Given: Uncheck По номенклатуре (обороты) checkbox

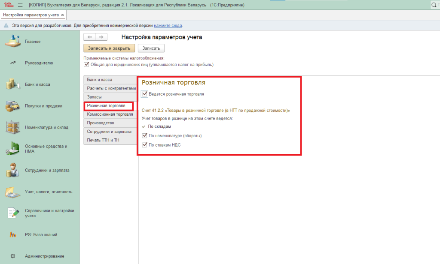Looking at the screenshot, I should tap(145, 136).
